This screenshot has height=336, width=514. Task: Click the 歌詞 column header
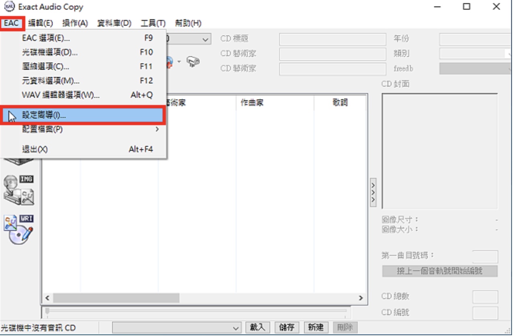340,103
